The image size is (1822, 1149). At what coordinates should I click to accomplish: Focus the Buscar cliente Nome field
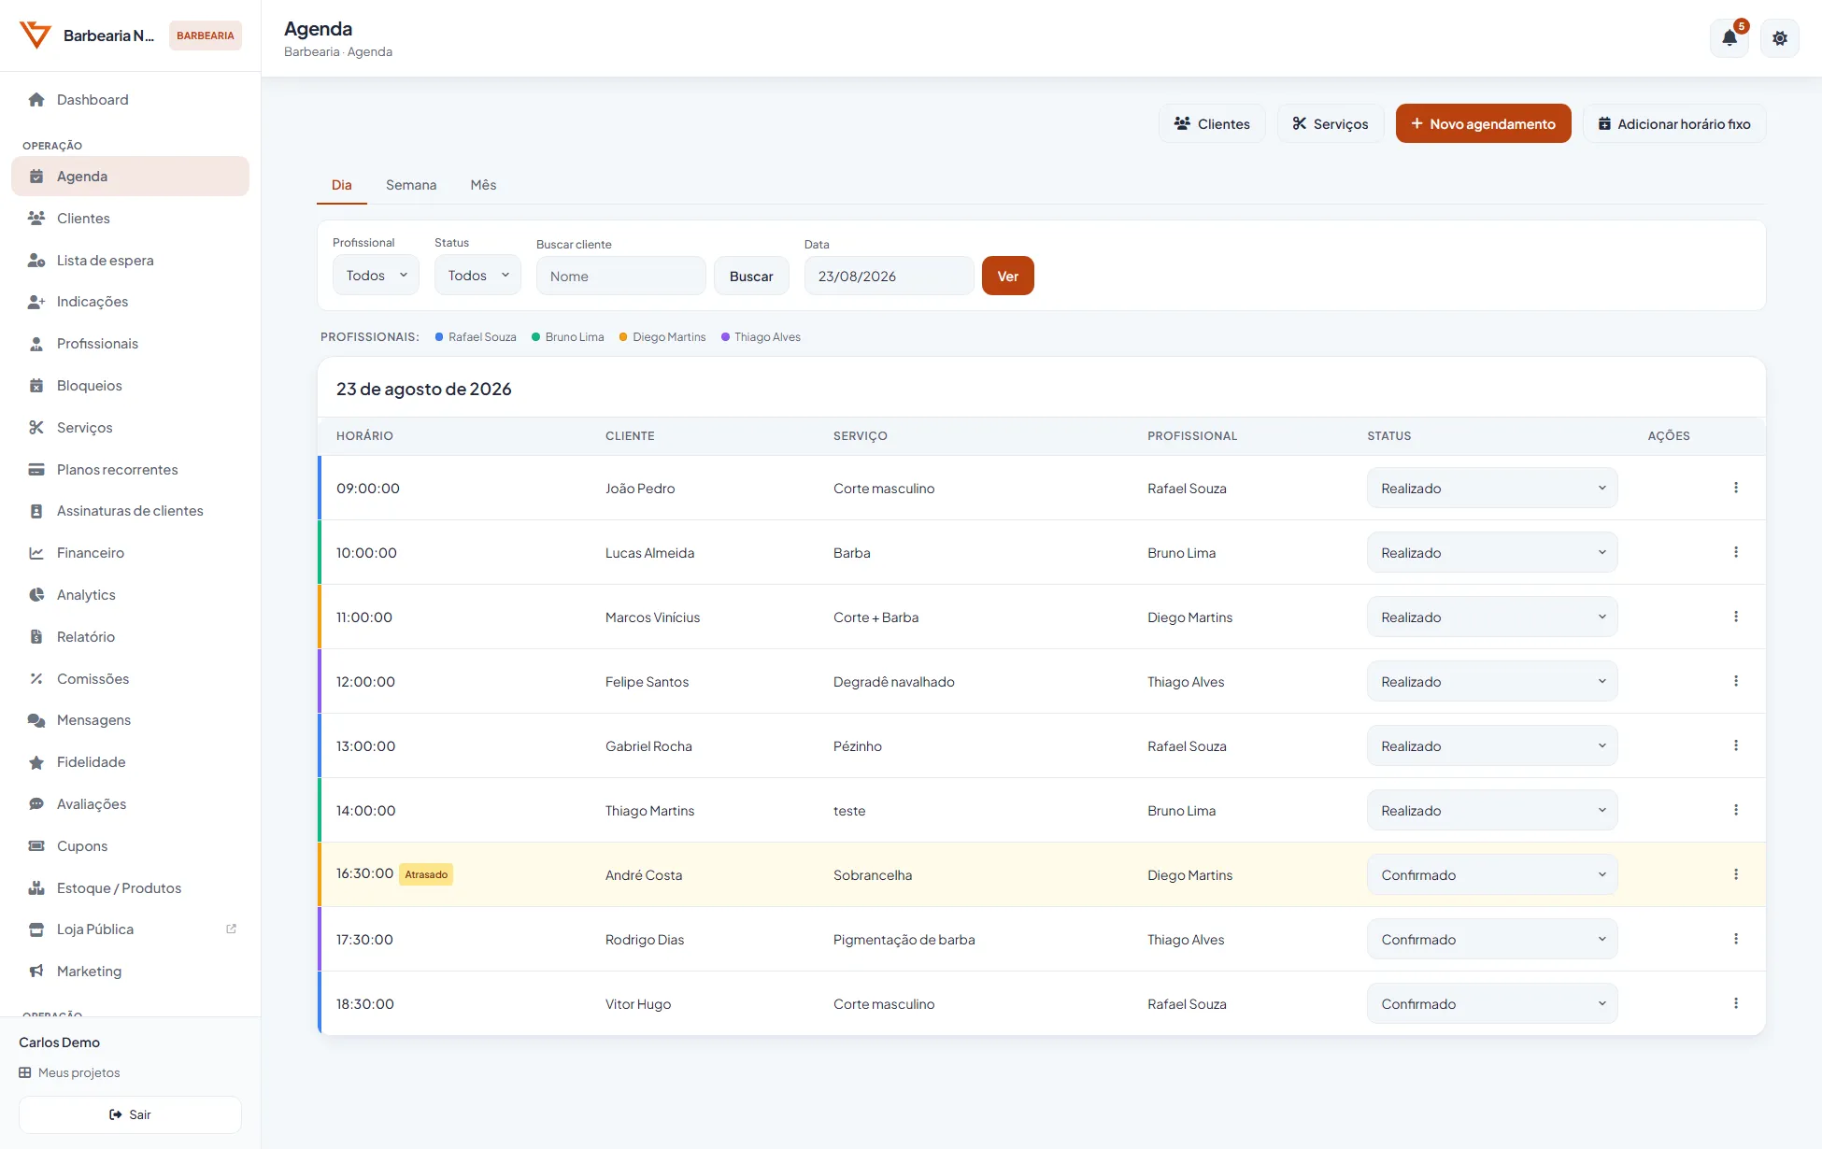pyautogui.click(x=620, y=277)
